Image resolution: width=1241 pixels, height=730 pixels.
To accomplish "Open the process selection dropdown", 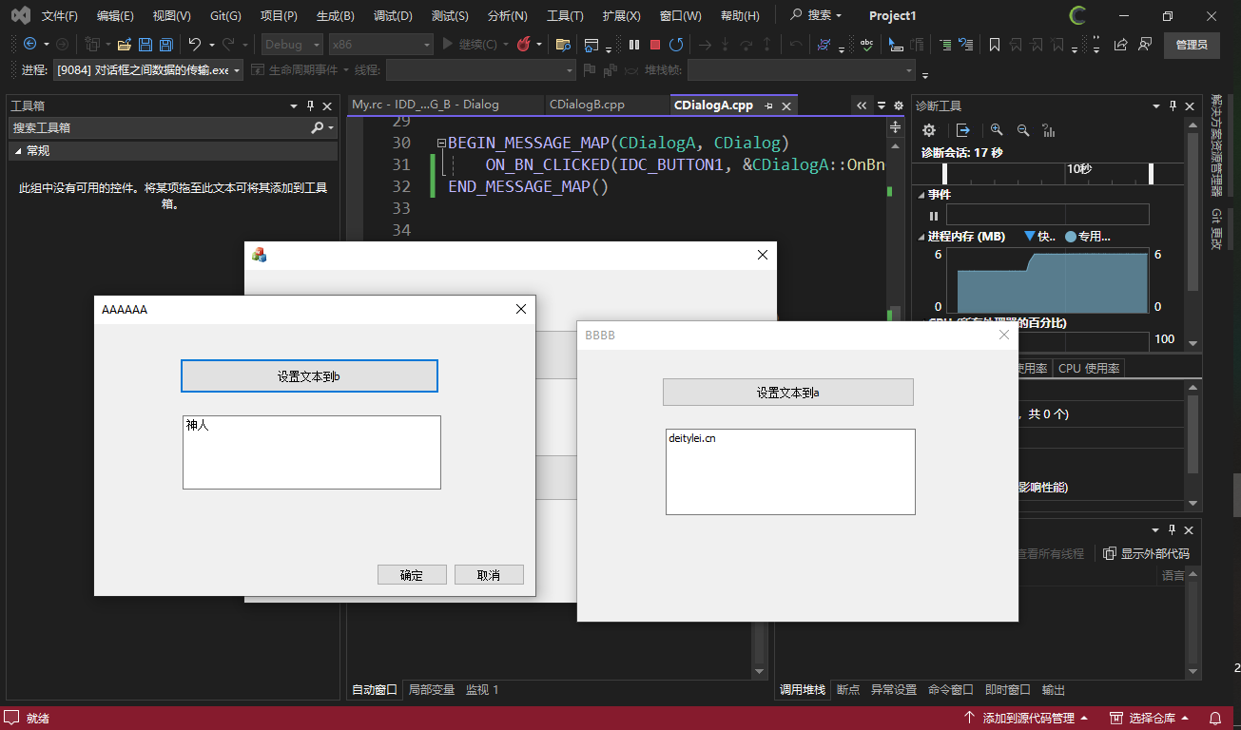I will 148,70.
